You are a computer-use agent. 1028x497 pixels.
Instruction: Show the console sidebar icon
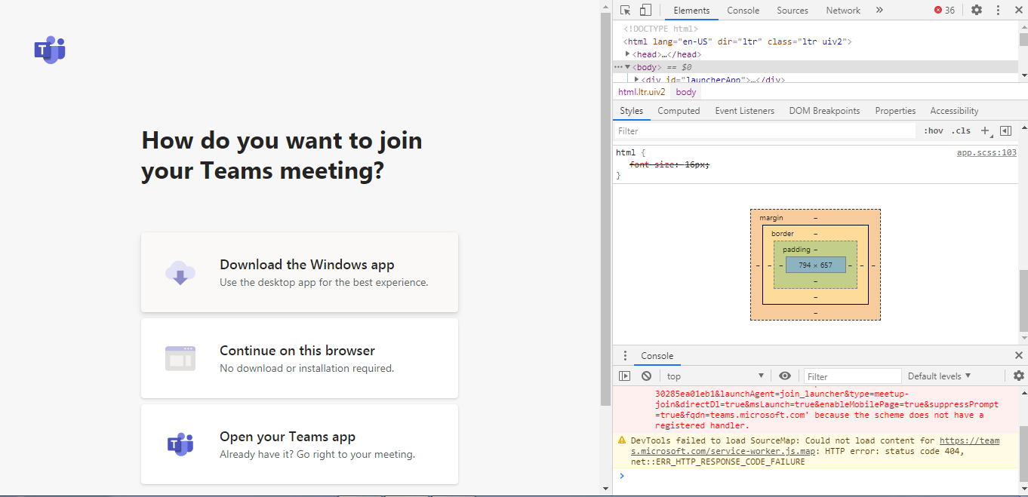click(x=624, y=376)
